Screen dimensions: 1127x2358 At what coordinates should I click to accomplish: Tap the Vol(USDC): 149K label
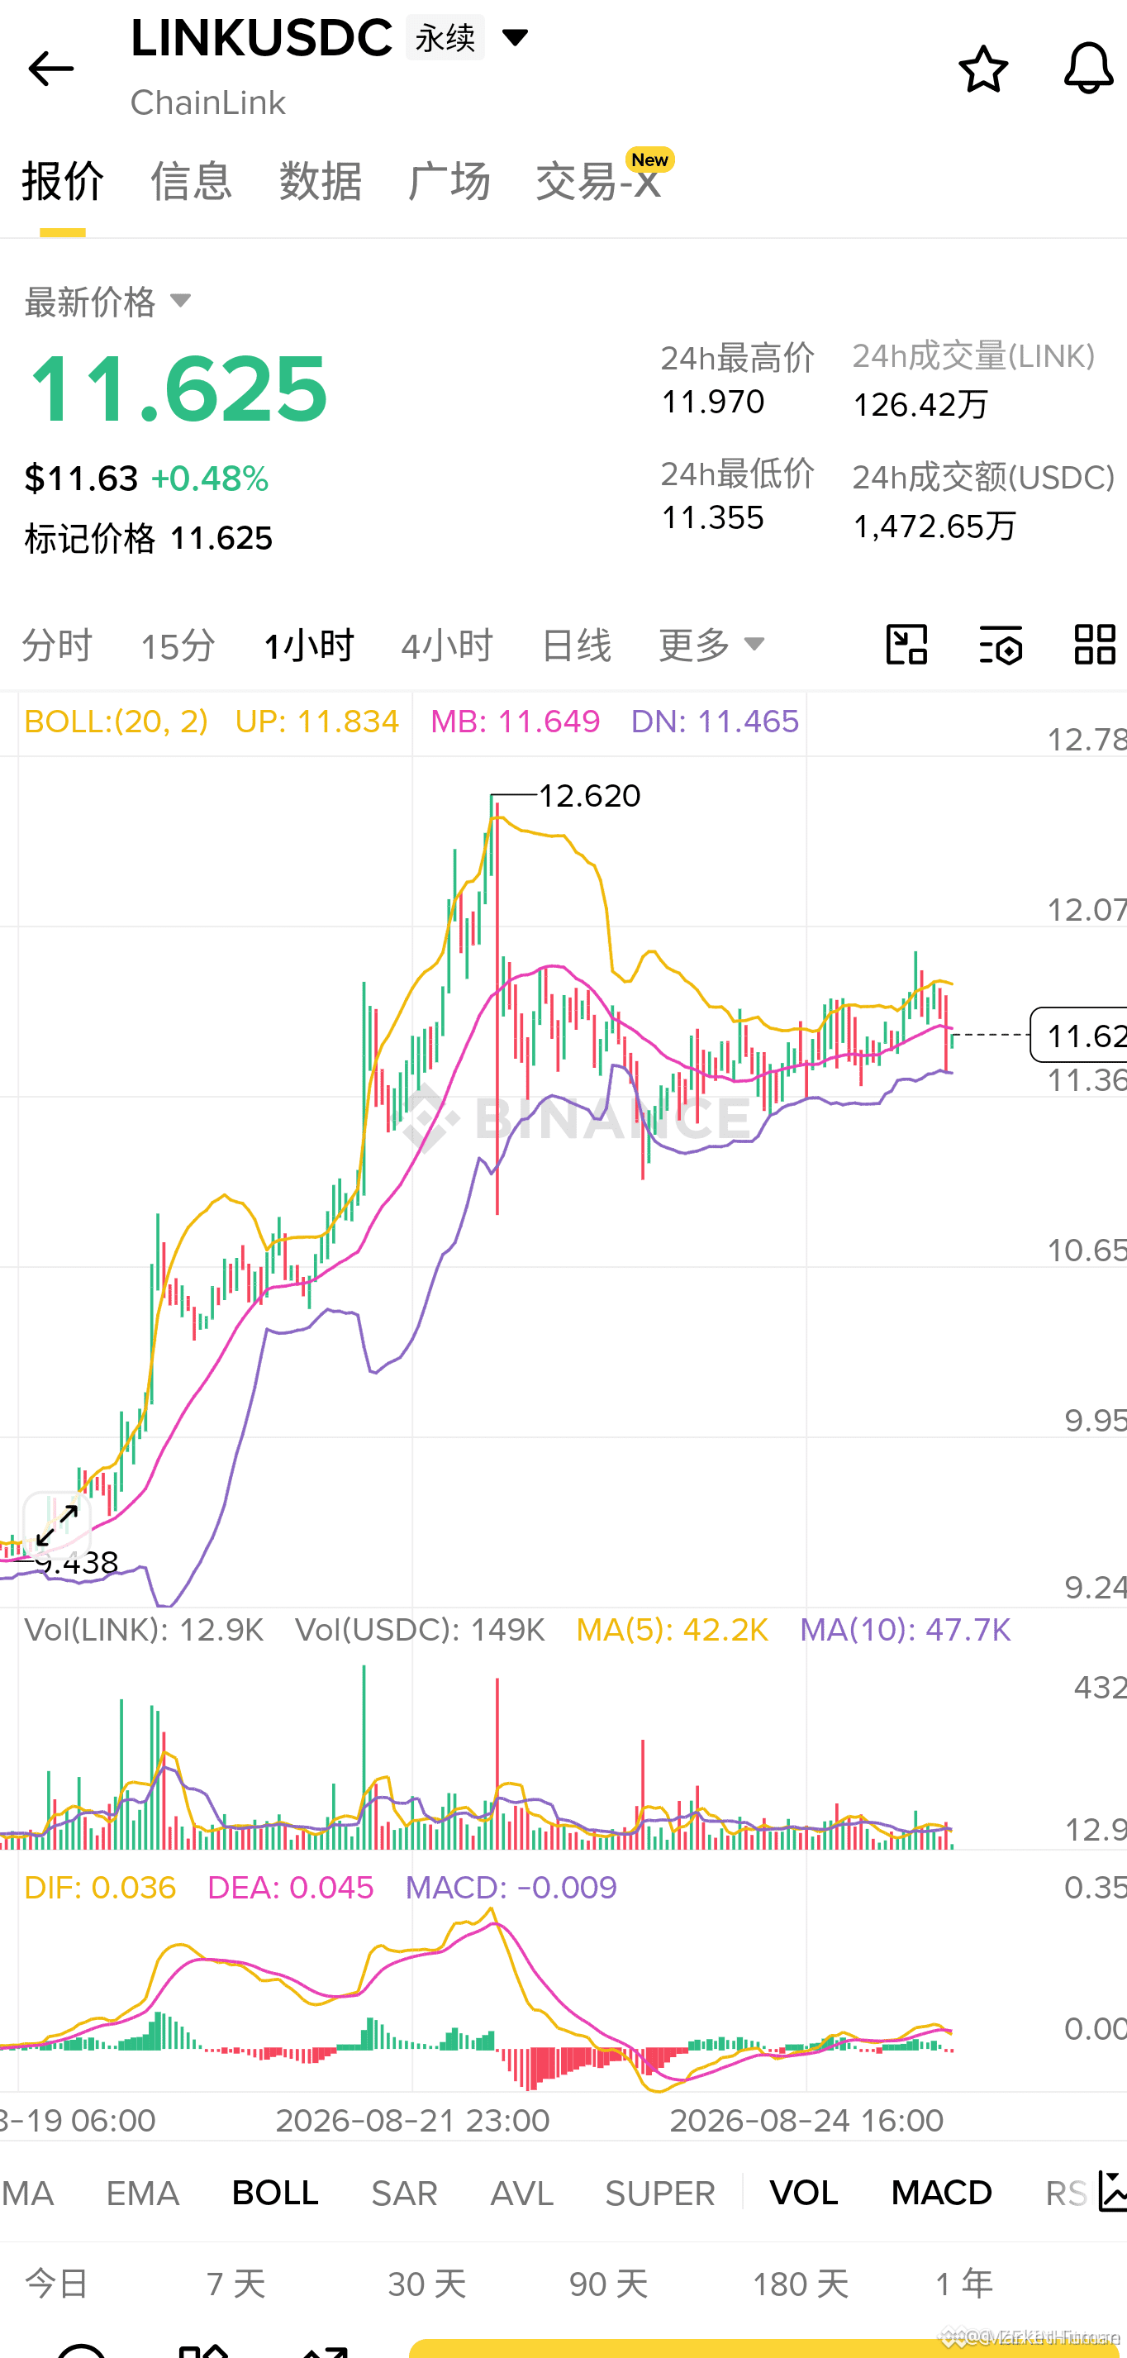[420, 1631]
